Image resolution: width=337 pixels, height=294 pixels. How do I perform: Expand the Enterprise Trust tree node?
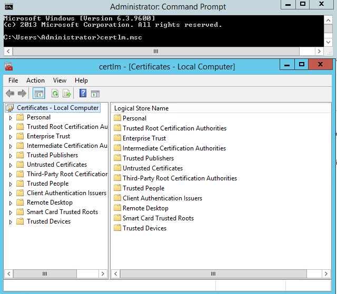point(11,137)
